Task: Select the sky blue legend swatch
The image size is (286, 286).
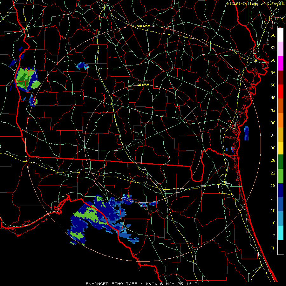Action: 281,219
